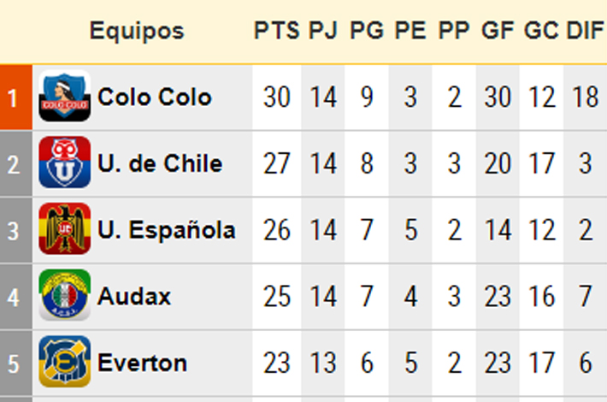Select Everton's 13 matches played cell
Image resolution: width=607 pixels, height=402 pixels.
click(323, 363)
